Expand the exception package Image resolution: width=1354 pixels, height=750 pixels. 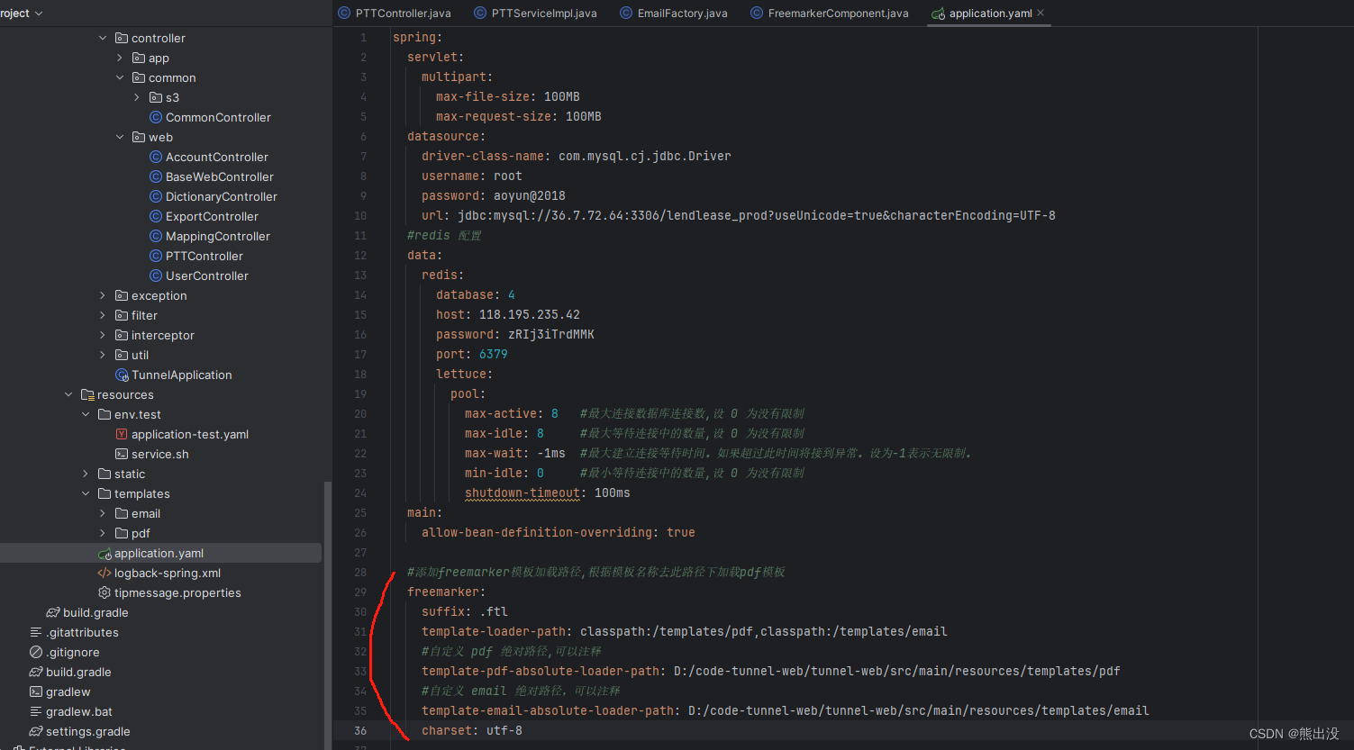(x=102, y=295)
